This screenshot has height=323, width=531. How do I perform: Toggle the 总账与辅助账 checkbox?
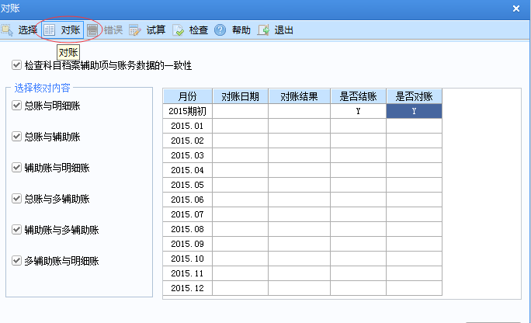pos(17,137)
